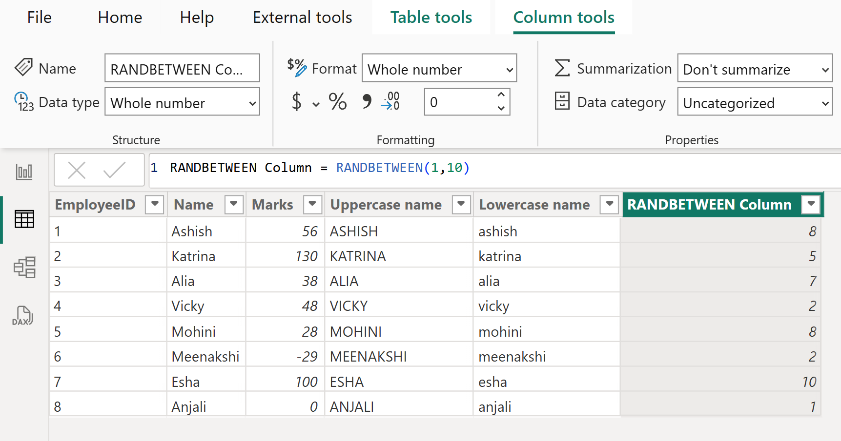Click the Summarization sigma icon

(x=562, y=68)
